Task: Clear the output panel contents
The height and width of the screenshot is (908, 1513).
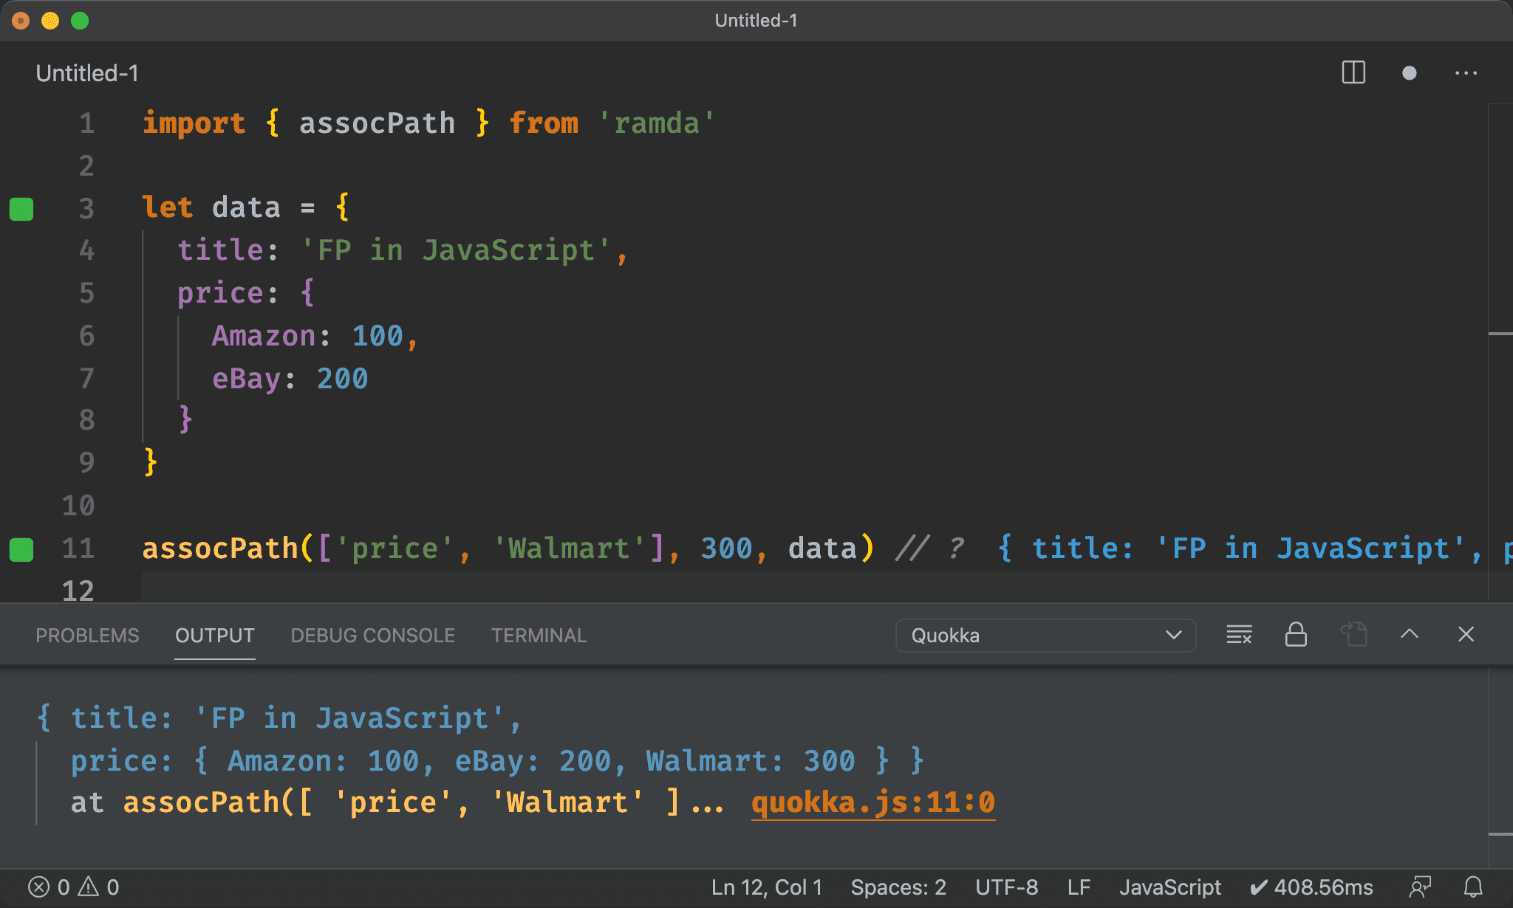Action: point(1239,635)
